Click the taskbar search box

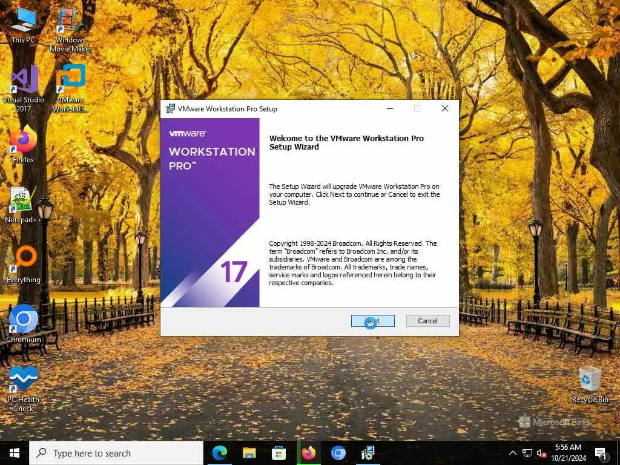[x=116, y=453]
